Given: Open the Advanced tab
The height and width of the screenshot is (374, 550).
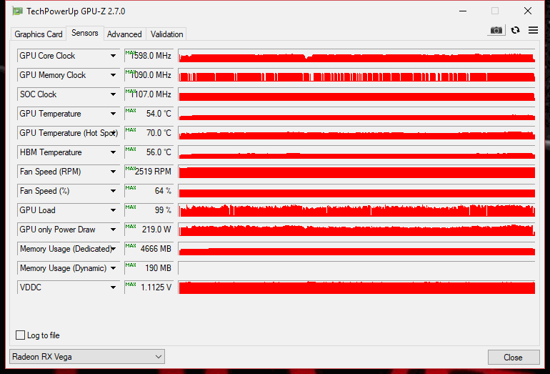Looking at the screenshot, I should pos(124,34).
